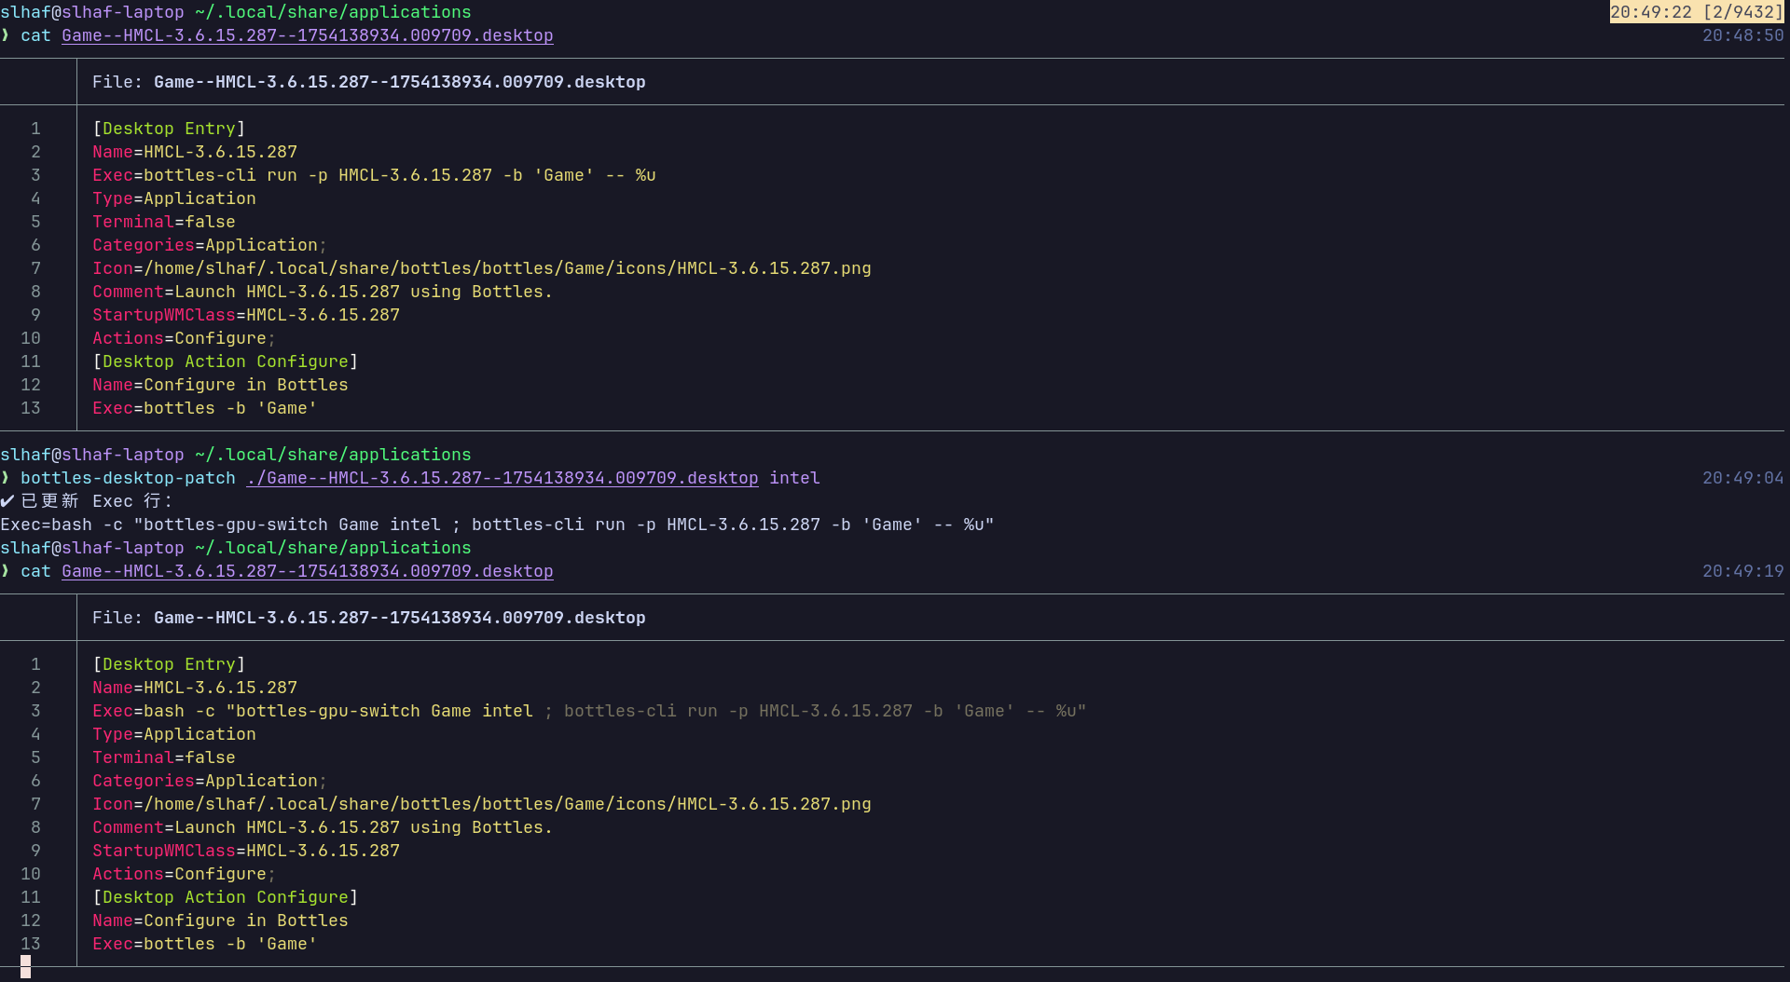Click 'Type=Application' in the original file listing

[174, 198]
